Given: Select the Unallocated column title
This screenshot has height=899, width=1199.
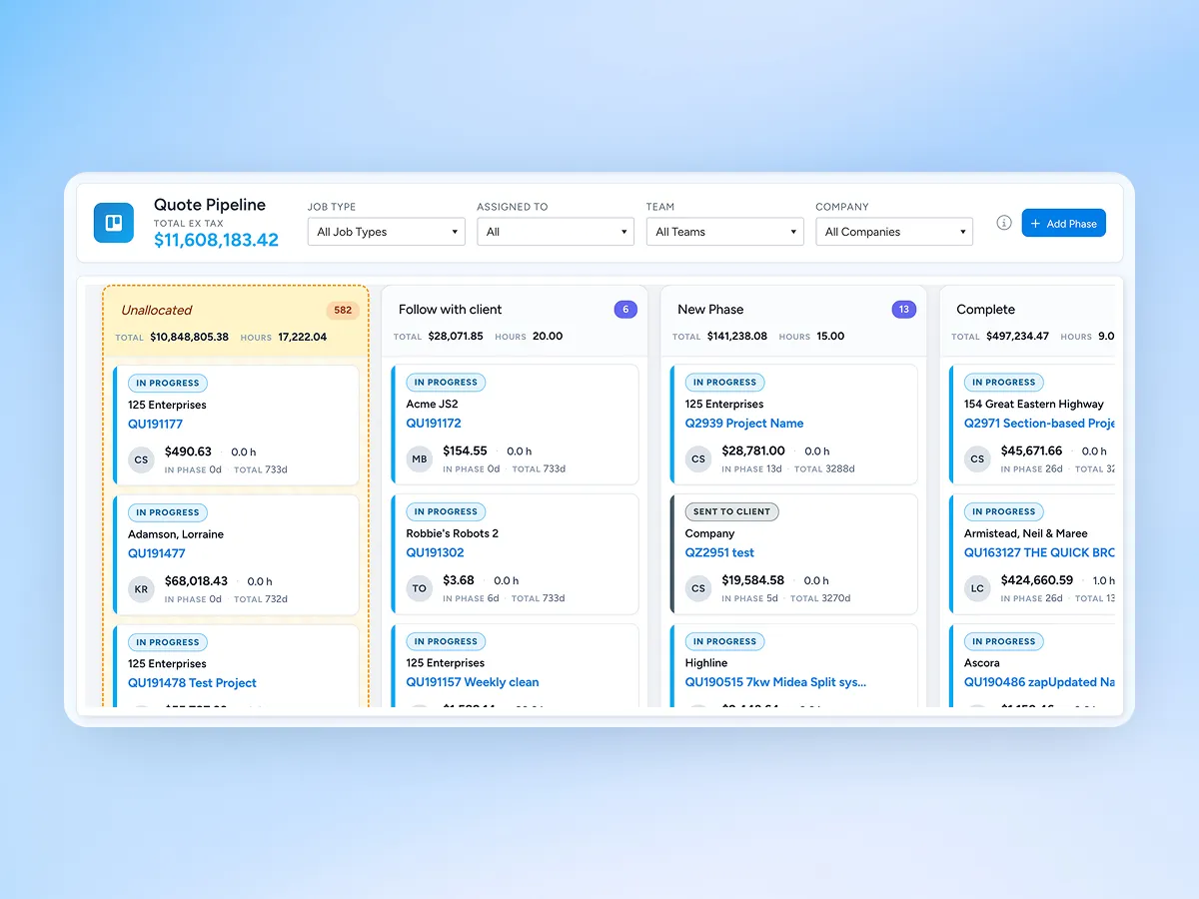Looking at the screenshot, I should click(x=157, y=310).
